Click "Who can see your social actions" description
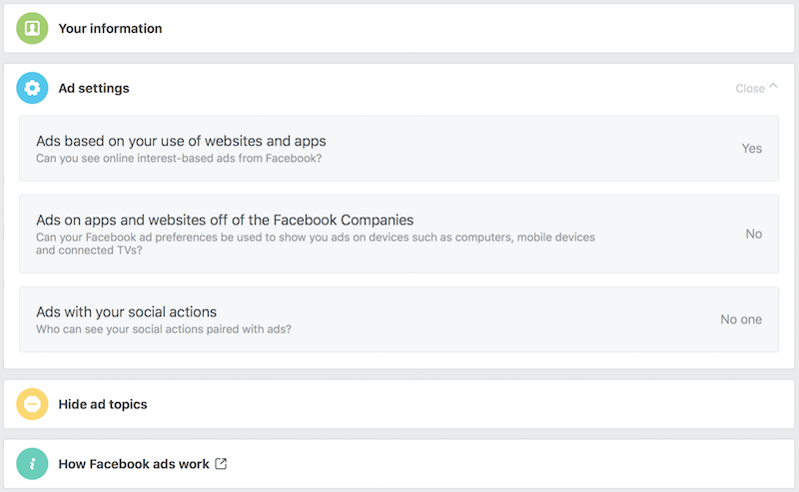Image resolution: width=799 pixels, height=492 pixels. [x=164, y=329]
